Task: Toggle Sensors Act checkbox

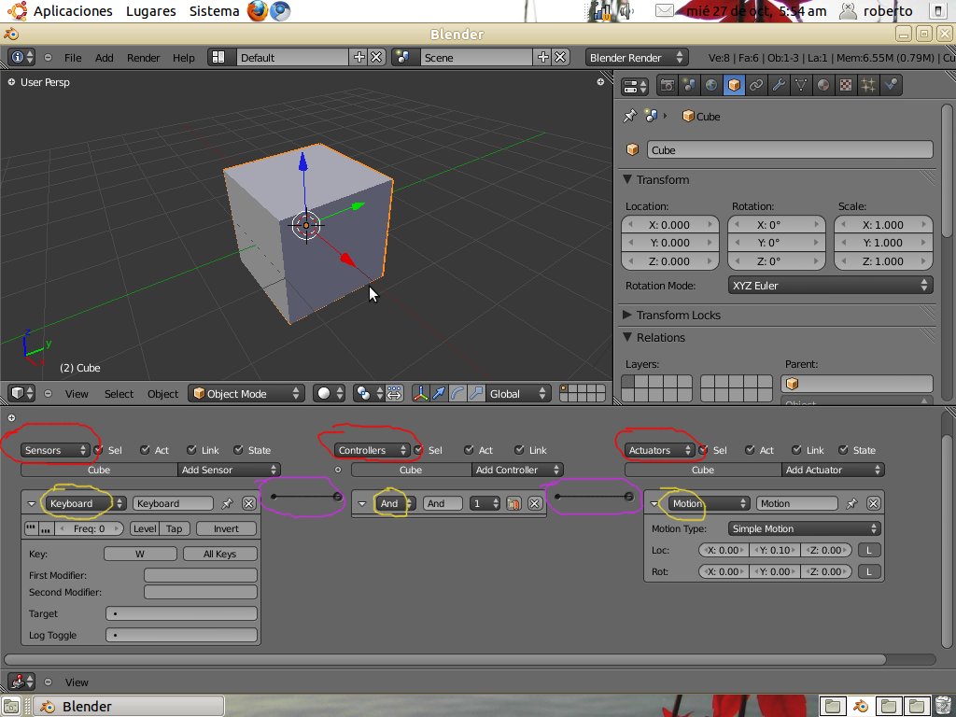Action: [x=145, y=450]
